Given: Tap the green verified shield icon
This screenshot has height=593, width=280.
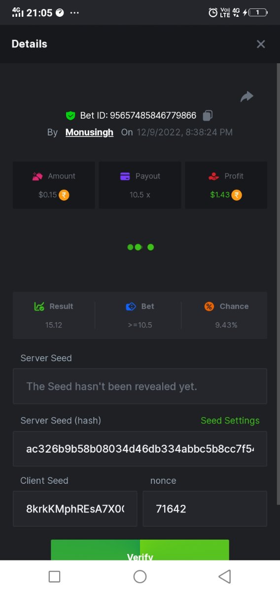Looking at the screenshot, I should pyautogui.click(x=70, y=116).
